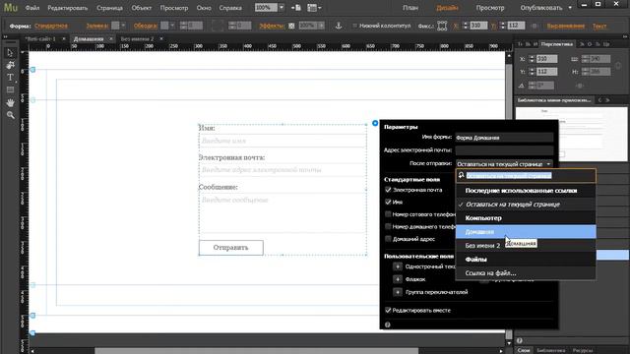630x354 pixels.
Task: Toggle the Электронная почта checkbox
Action: point(388,190)
